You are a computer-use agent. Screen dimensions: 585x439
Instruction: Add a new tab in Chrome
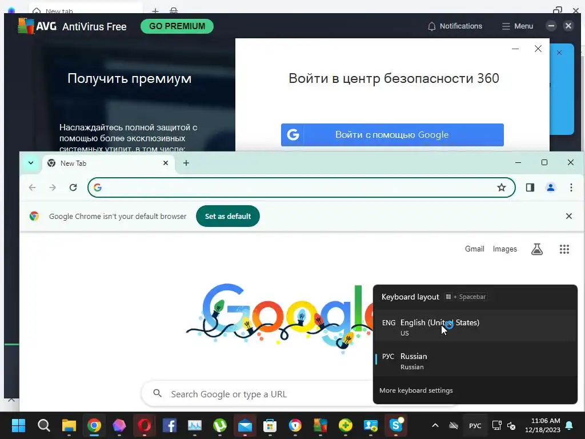[186, 163]
